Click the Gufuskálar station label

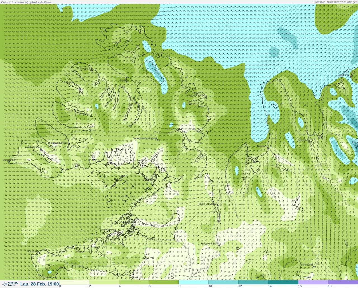(x=33, y=251)
